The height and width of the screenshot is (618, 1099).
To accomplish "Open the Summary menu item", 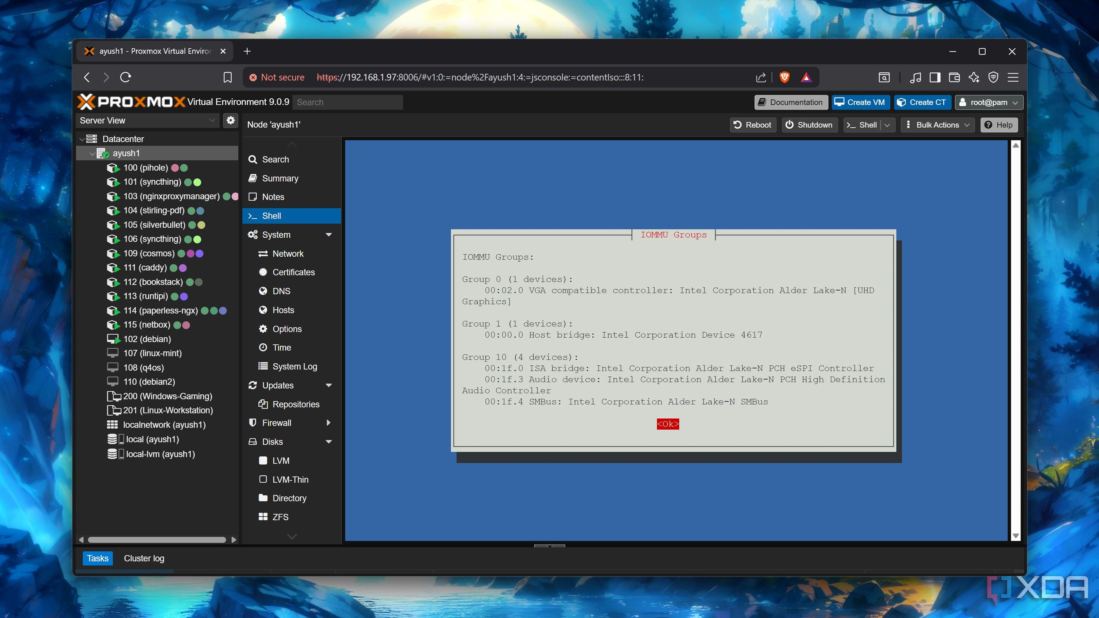I will click(x=280, y=178).
